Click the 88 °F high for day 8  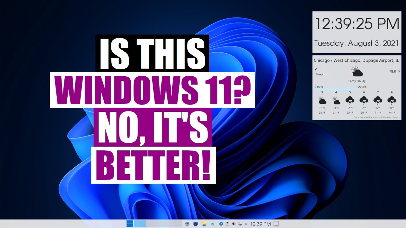click(x=392, y=108)
